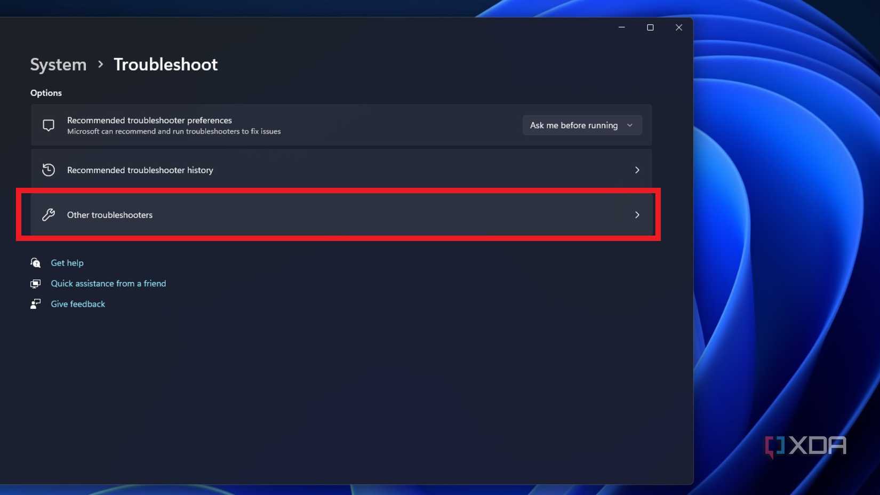Click the Give feedback link
880x495 pixels.
point(77,304)
